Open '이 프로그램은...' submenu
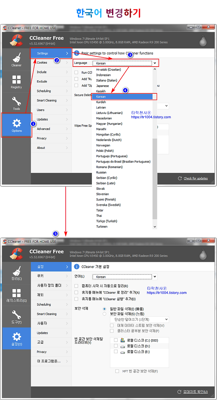The height and width of the screenshot is (400, 217). click(51, 361)
